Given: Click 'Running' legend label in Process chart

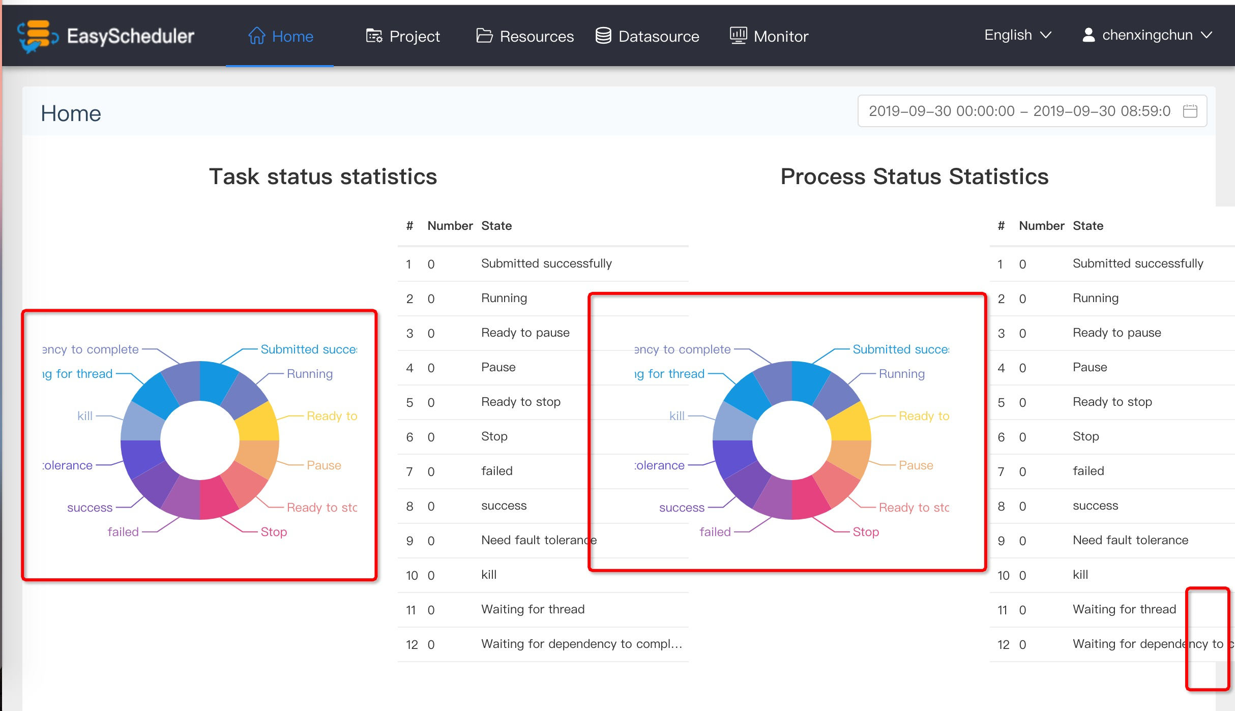Looking at the screenshot, I should click(x=901, y=374).
